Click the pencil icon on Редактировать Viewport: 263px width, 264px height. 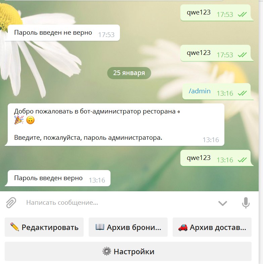(x=15, y=227)
